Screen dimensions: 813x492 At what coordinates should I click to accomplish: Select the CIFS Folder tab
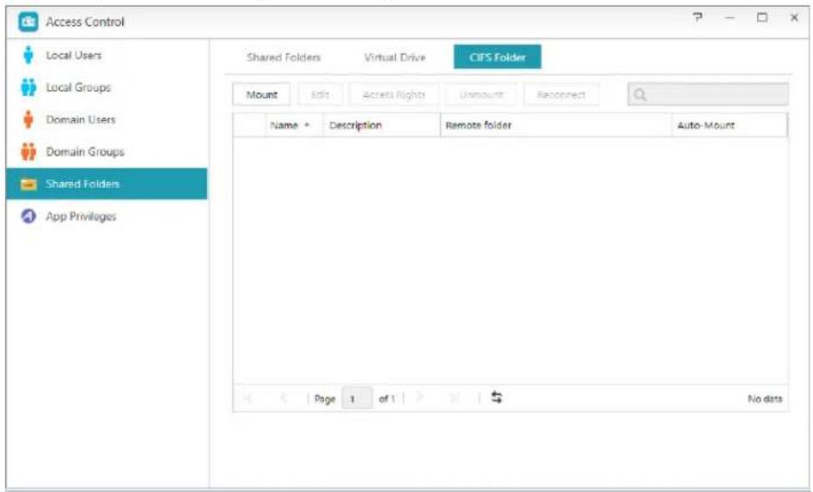coord(498,57)
